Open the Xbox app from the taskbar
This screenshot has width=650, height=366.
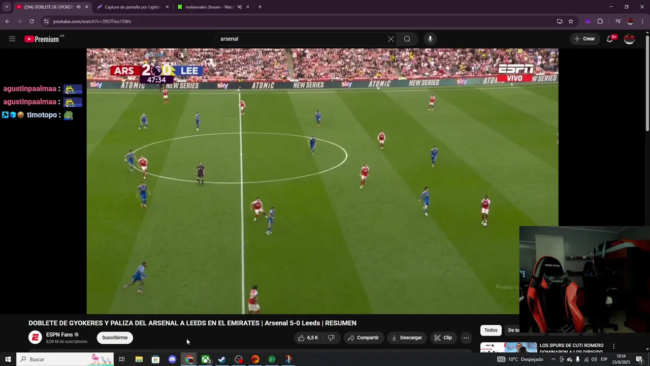[x=206, y=359]
